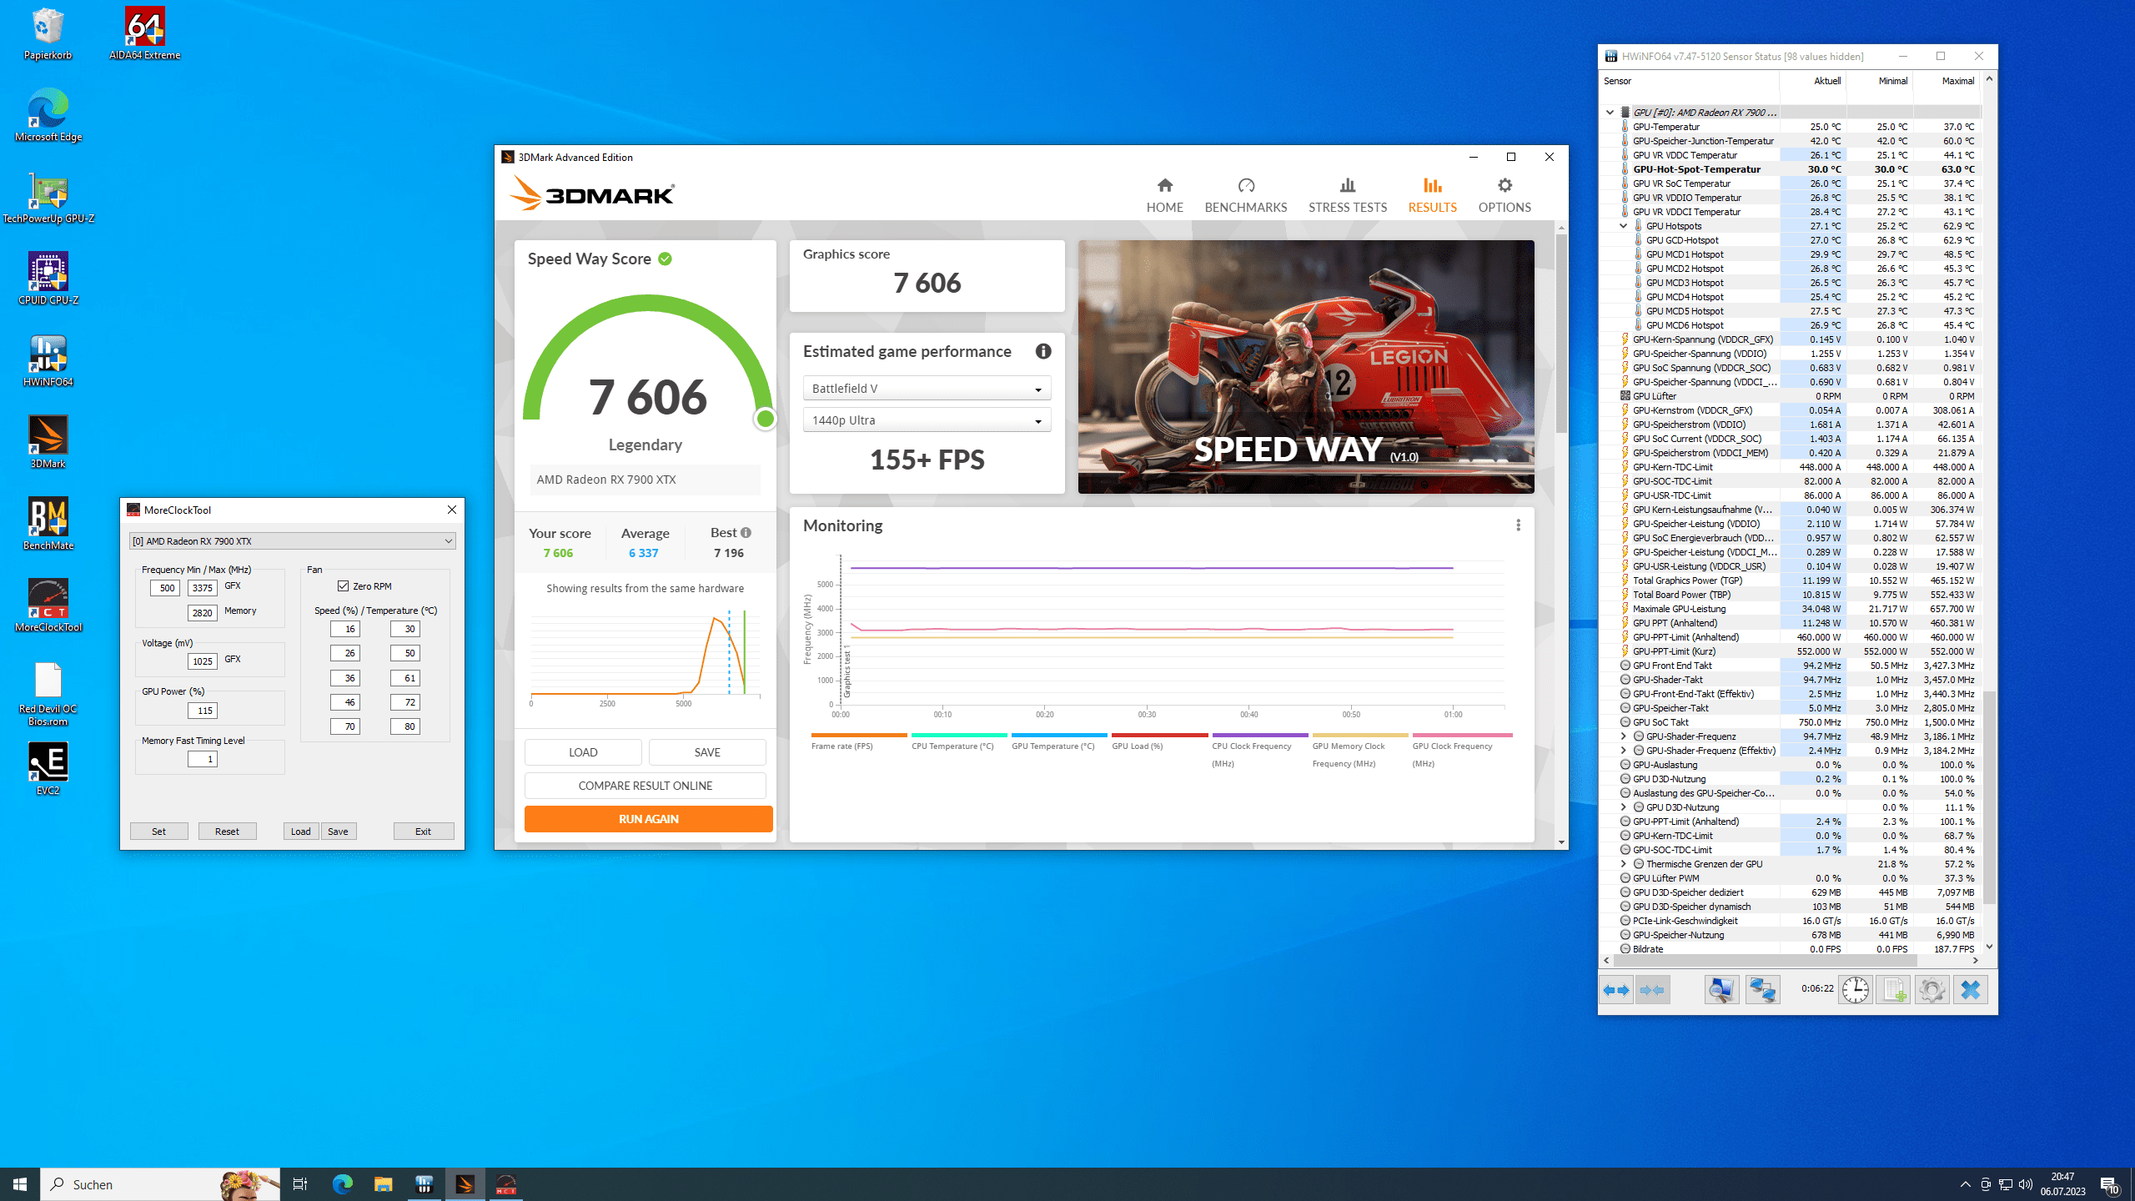2135x1201 pixels.
Task: Collapse the GPU Hotspots tree node
Action: [x=1623, y=226]
